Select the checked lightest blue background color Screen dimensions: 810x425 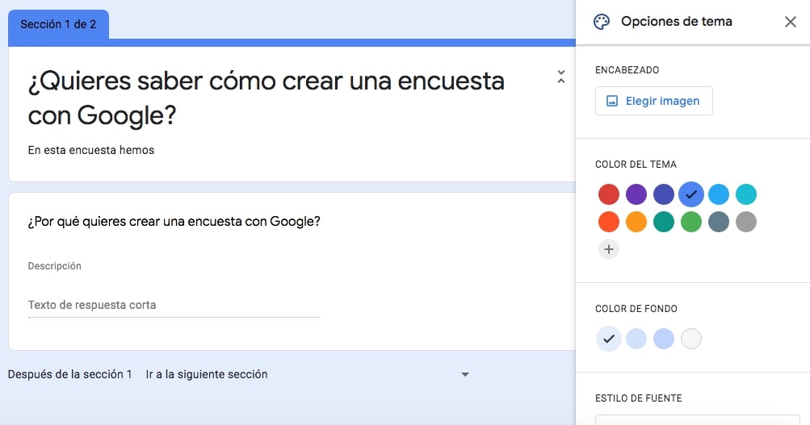(609, 339)
